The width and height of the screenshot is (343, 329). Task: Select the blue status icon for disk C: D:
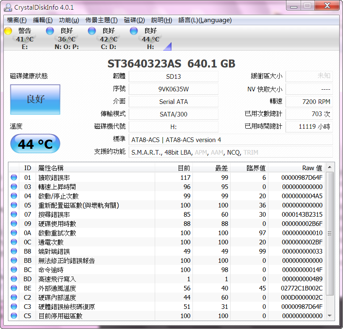(x=92, y=31)
